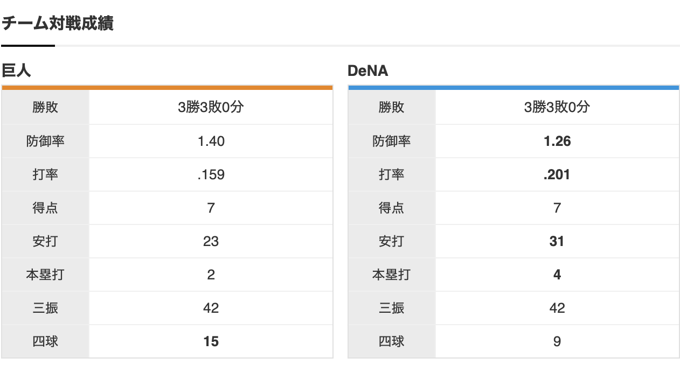Viewport: 680px width, 379px height.
Task: Click DeNA's 本塁打 value 4
Action: point(557,275)
